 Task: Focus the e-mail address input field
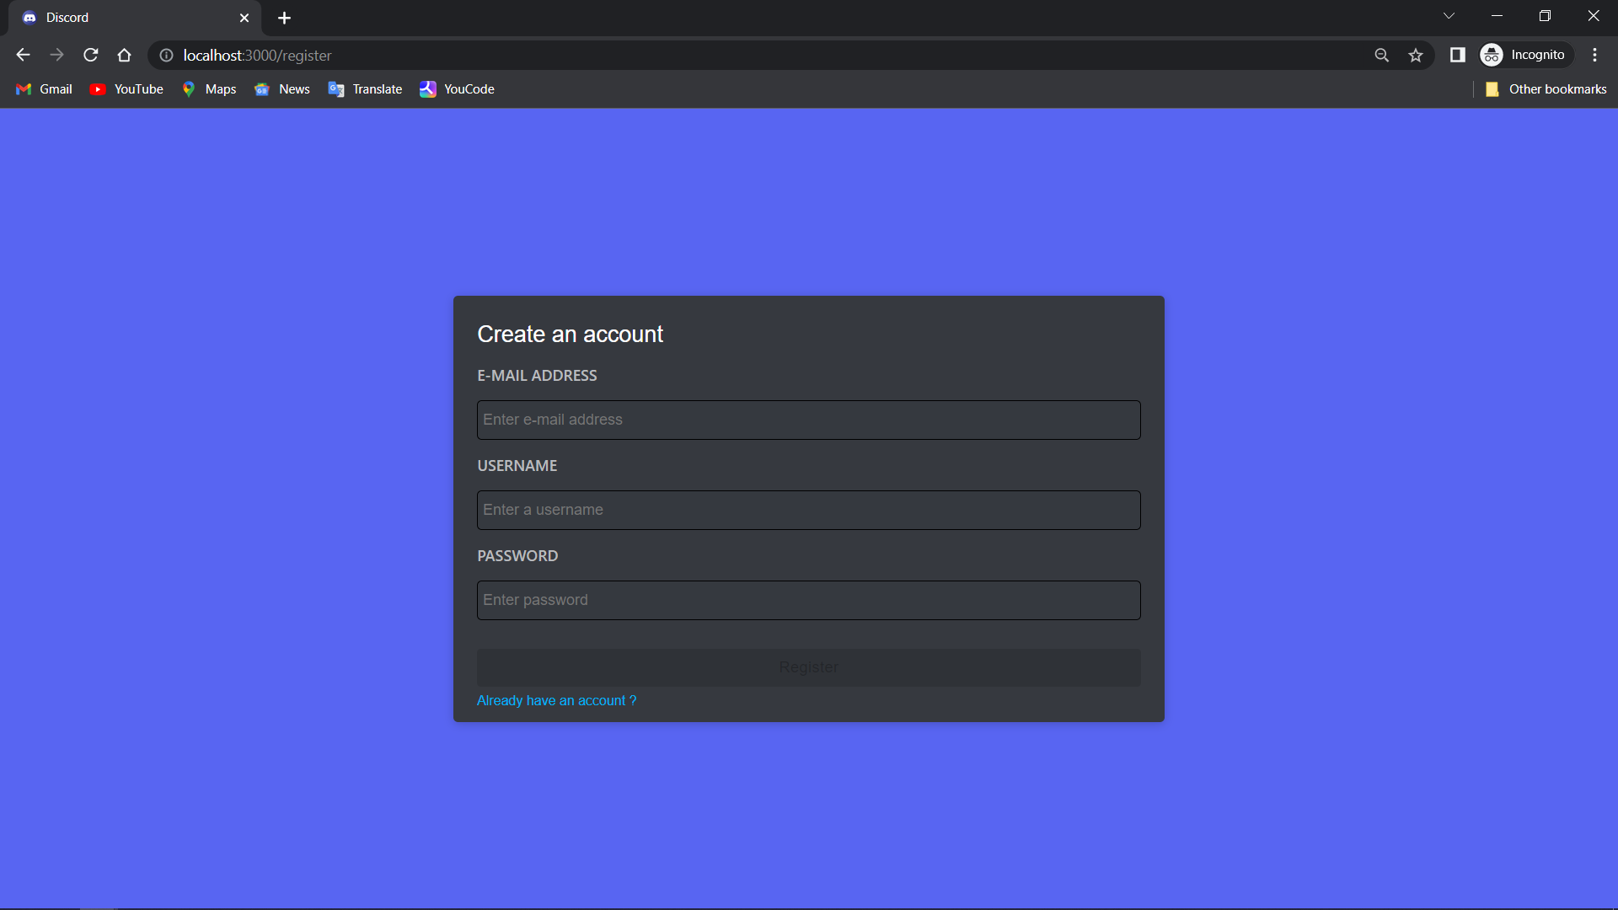pos(808,420)
